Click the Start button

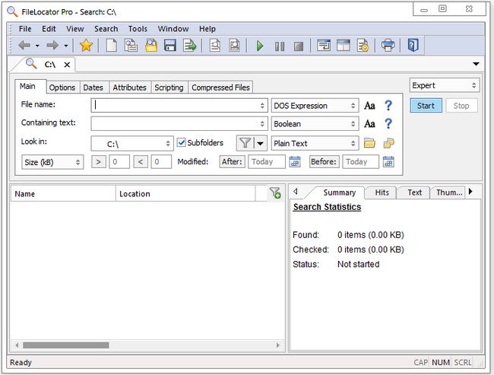point(426,105)
